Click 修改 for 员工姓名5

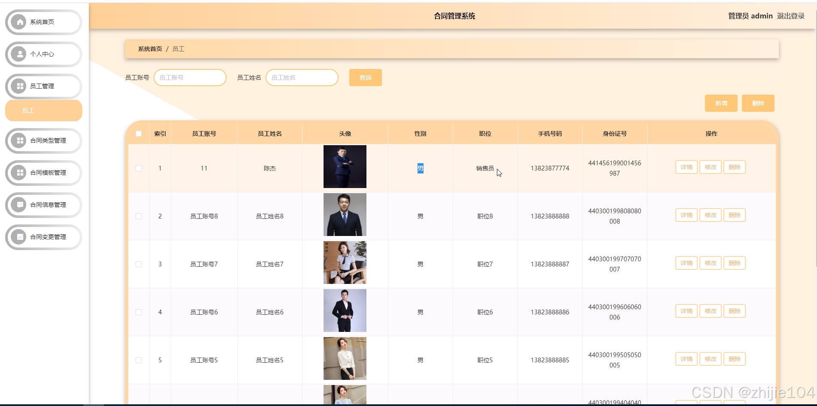(x=711, y=359)
